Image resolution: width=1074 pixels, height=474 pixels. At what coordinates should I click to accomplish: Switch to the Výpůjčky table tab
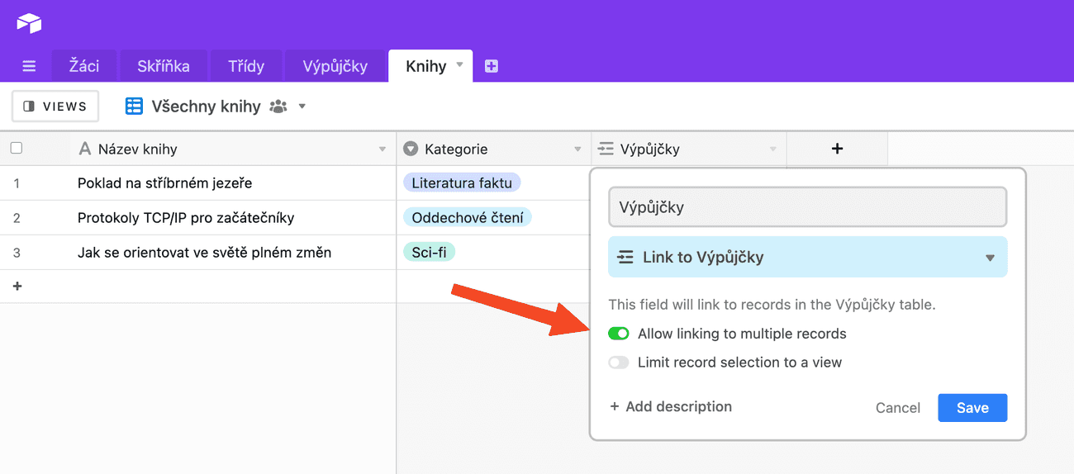(335, 66)
